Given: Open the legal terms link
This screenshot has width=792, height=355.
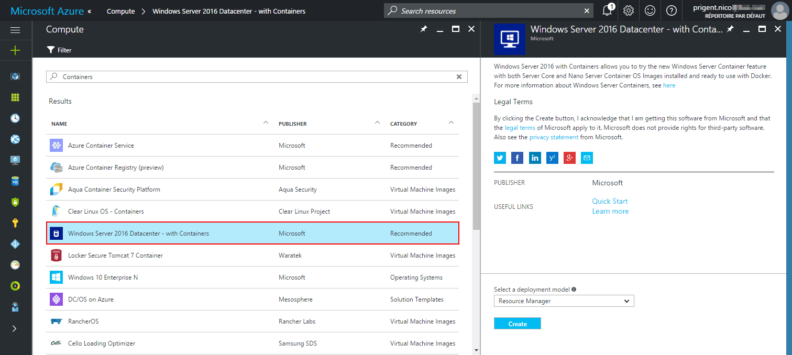Looking at the screenshot, I should tap(520, 127).
